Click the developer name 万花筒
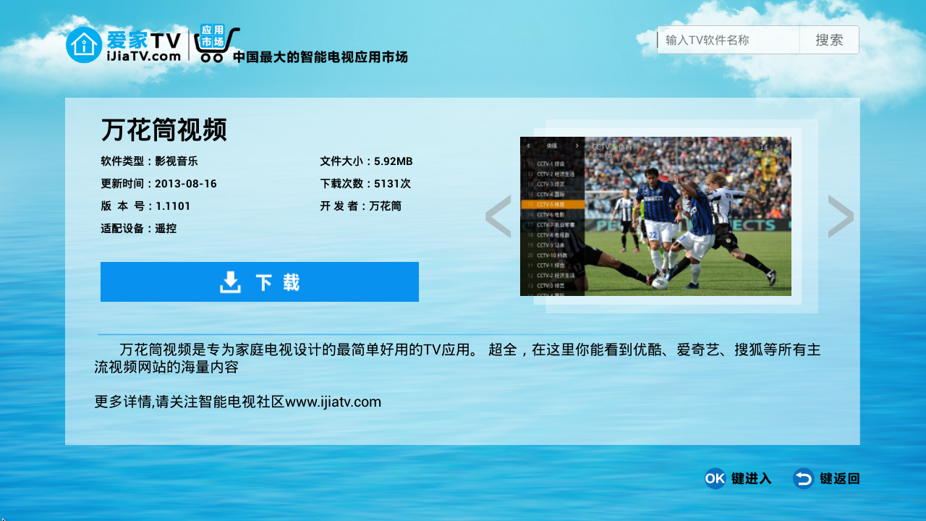The width and height of the screenshot is (926, 521). pos(385,206)
